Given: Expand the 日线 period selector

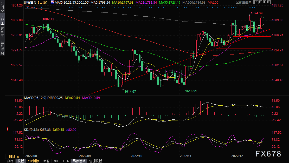Looking at the screenshot, I should click(x=14, y=157).
